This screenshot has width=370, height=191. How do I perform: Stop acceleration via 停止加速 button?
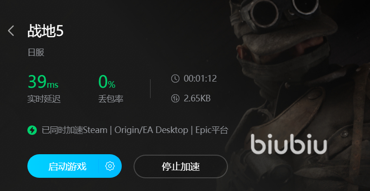pyautogui.click(x=180, y=166)
